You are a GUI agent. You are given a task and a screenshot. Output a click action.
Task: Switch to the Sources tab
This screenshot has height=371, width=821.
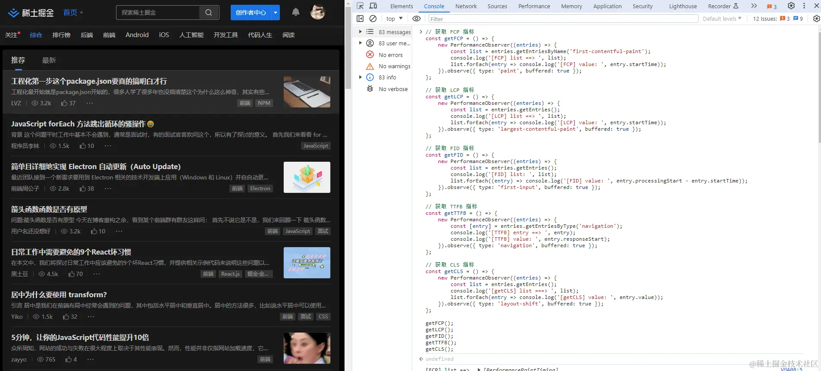tap(497, 6)
